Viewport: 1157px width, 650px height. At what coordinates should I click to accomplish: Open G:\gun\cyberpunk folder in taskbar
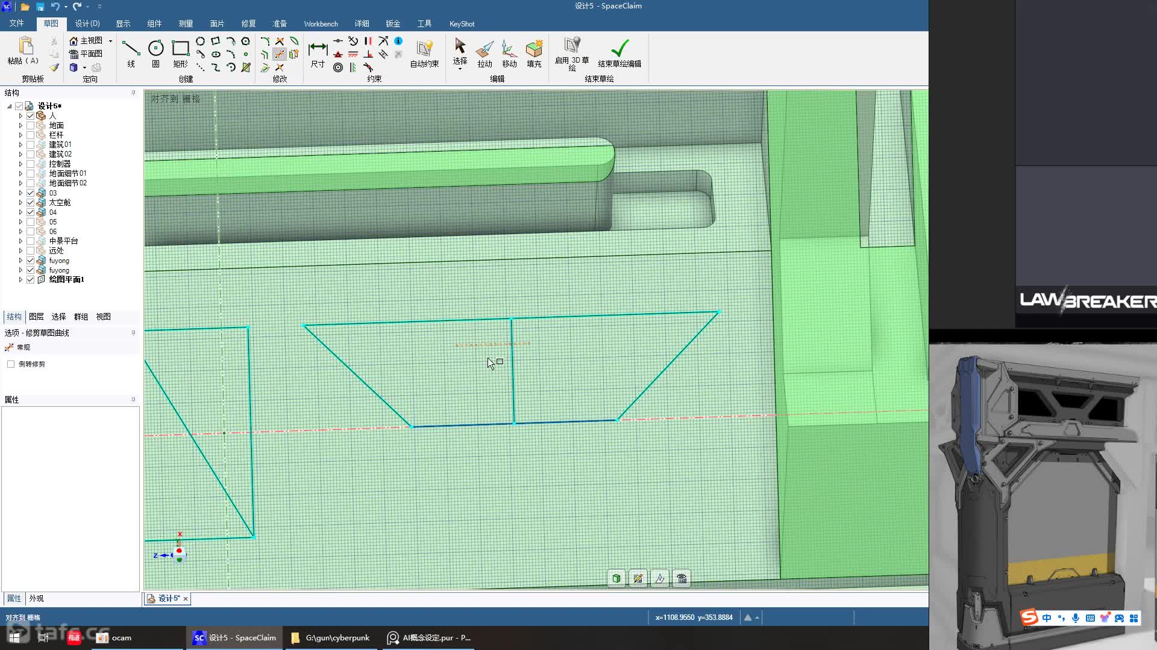[x=331, y=638]
